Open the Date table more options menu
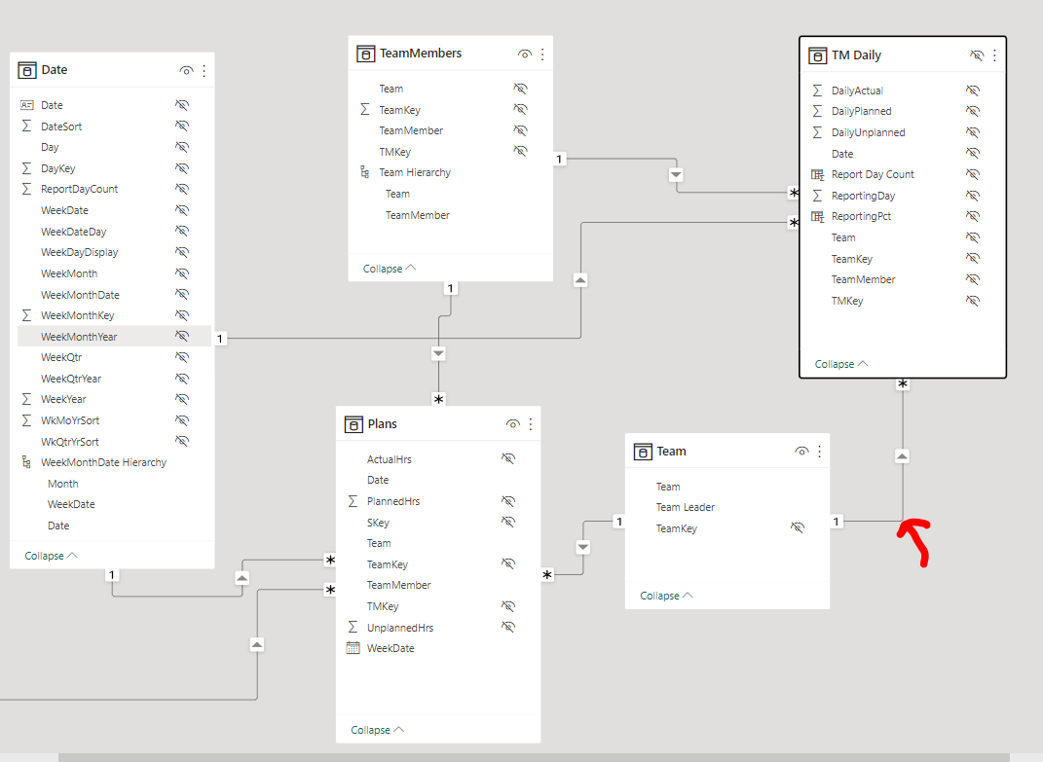Viewport: 1043px width, 762px height. click(205, 70)
